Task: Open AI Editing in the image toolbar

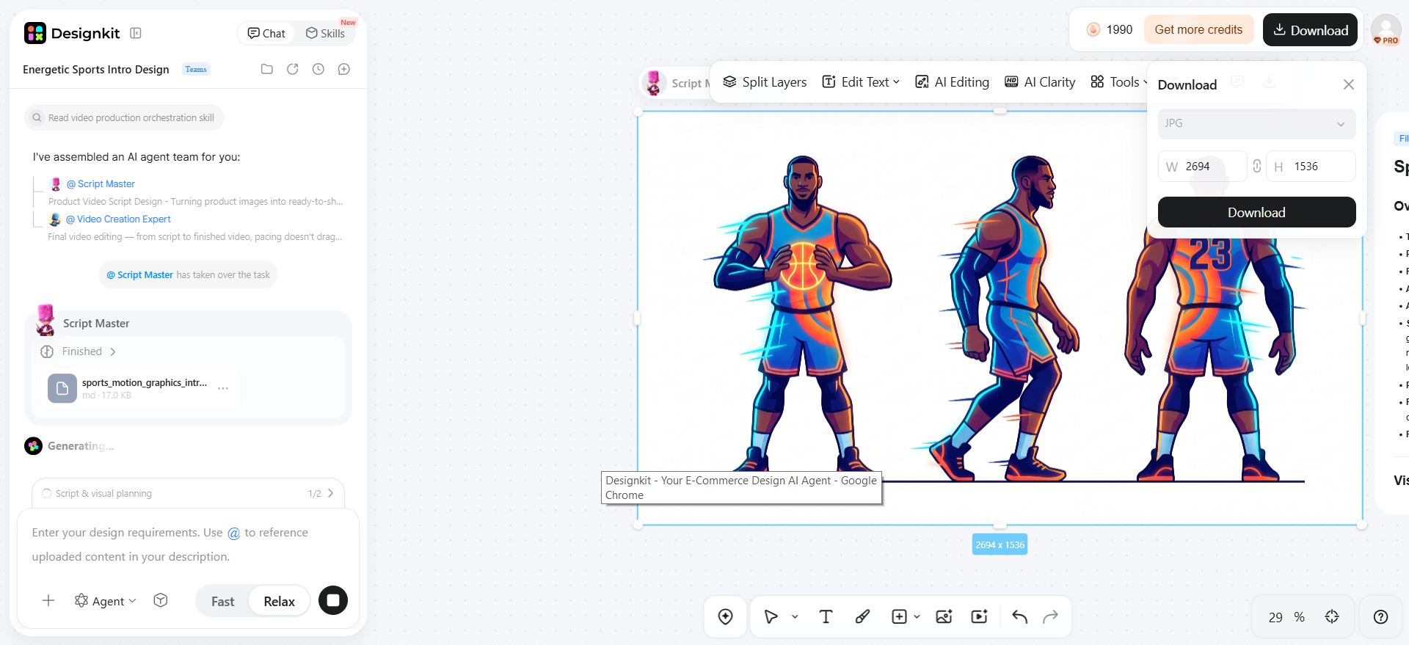Action: pos(952,82)
